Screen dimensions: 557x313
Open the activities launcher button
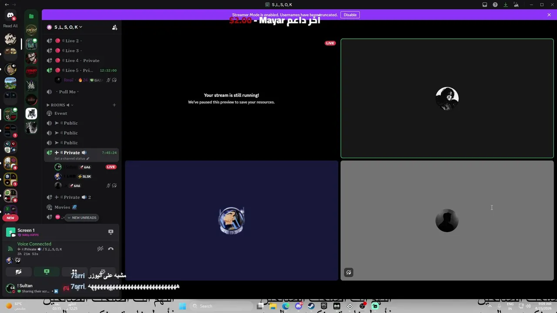coord(74,272)
